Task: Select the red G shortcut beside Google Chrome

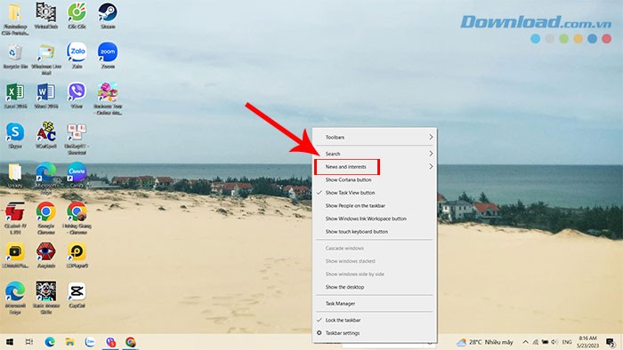Action: 15,218
